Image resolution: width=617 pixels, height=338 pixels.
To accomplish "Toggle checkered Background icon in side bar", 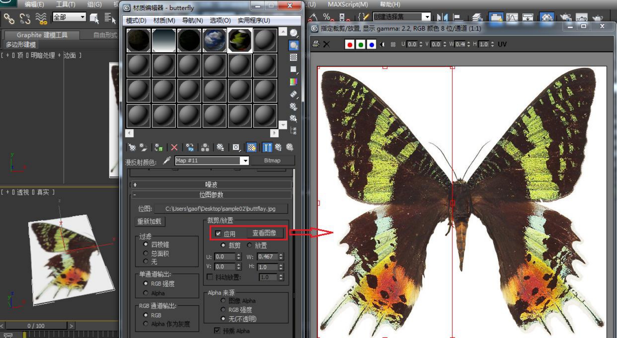I will (x=294, y=58).
